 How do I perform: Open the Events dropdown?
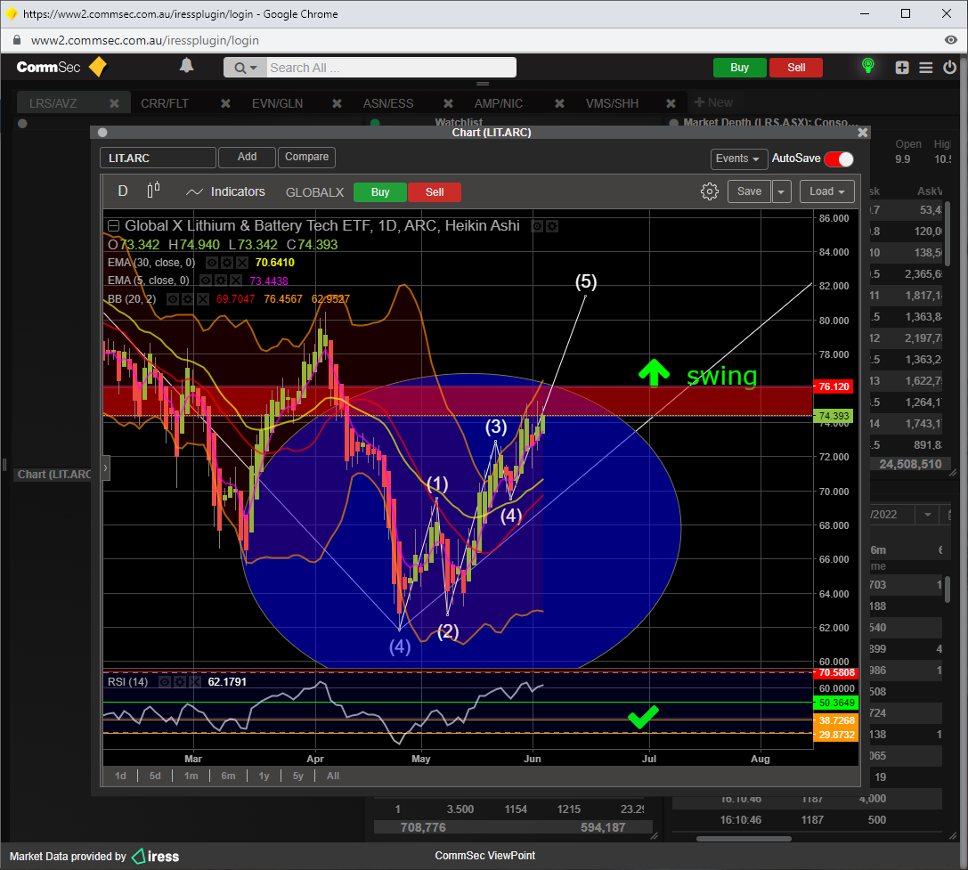tap(738, 159)
